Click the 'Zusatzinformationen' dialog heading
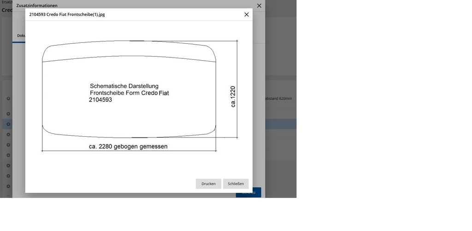 (37, 6)
